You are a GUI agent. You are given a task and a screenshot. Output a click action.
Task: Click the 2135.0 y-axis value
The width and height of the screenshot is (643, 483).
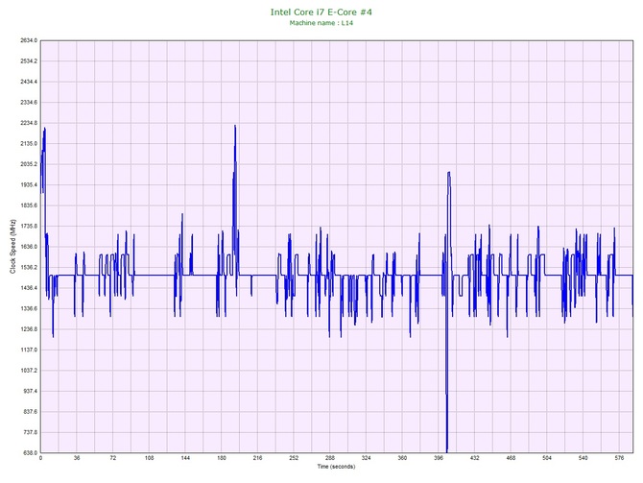[x=29, y=144]
